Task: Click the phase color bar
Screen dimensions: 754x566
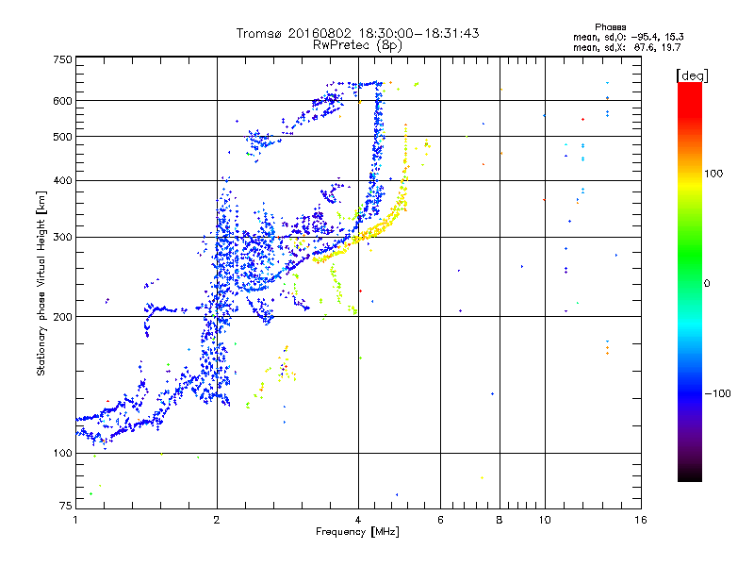Action: click(690, 281)
